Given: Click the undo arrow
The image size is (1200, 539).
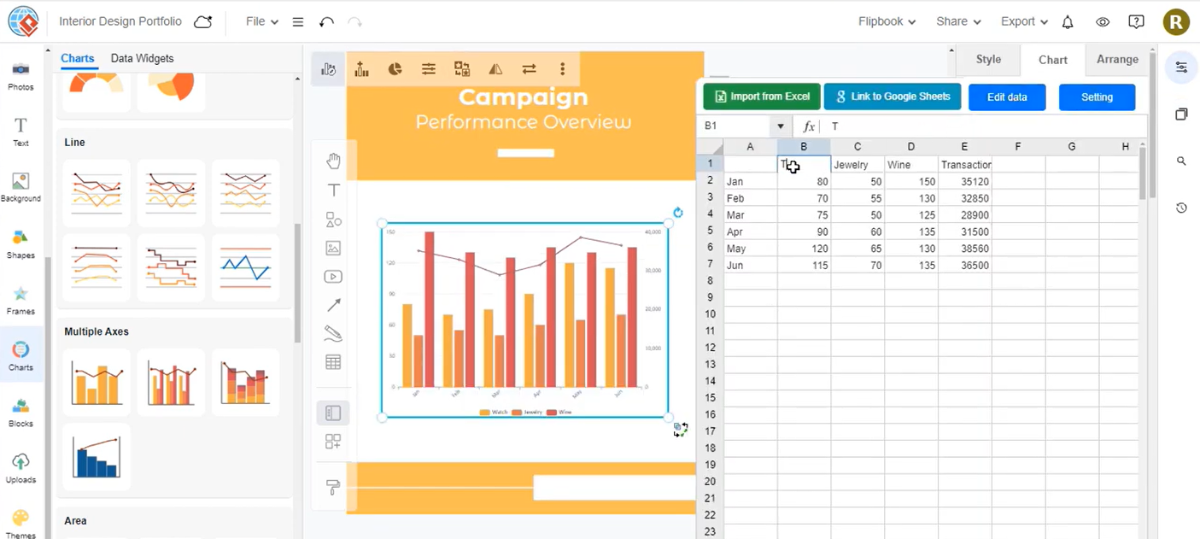Looking at the screenshot, I should pos(326,22).
